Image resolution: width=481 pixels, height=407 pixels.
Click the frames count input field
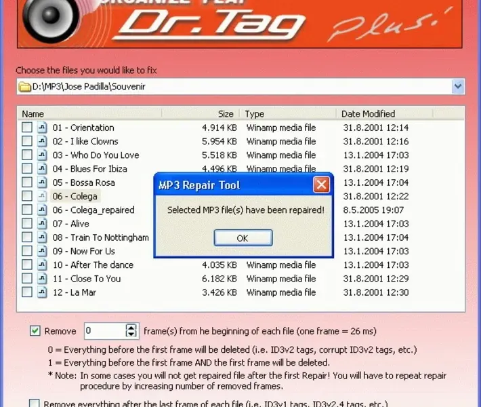[x=104, y=331]
